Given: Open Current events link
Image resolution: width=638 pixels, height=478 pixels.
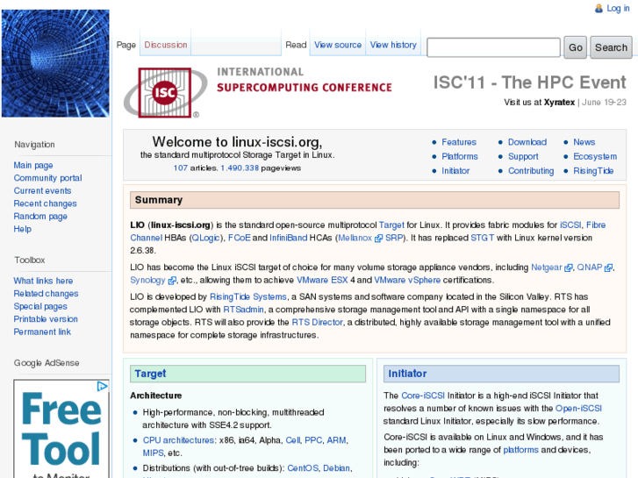Looking at the screenshot, I should click(x=42, y=191).
